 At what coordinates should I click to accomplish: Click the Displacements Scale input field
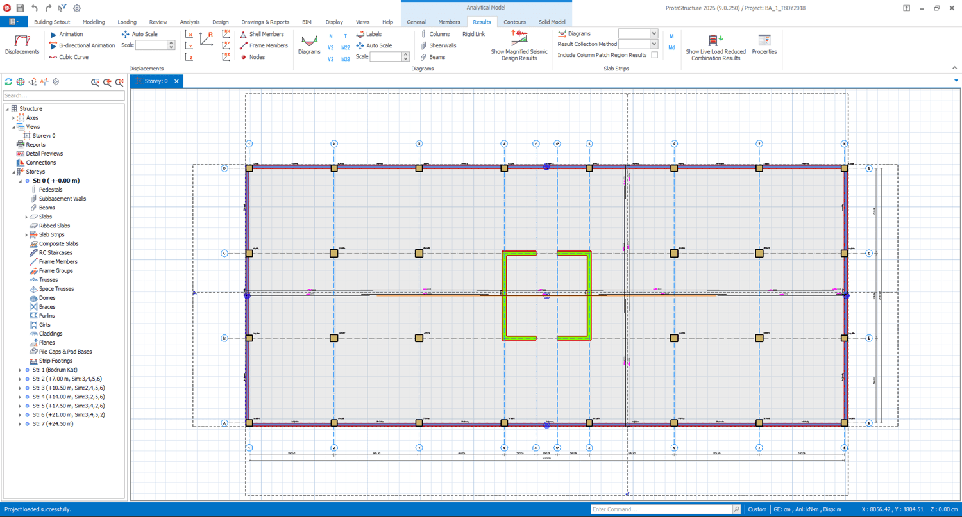coord(151,45)
